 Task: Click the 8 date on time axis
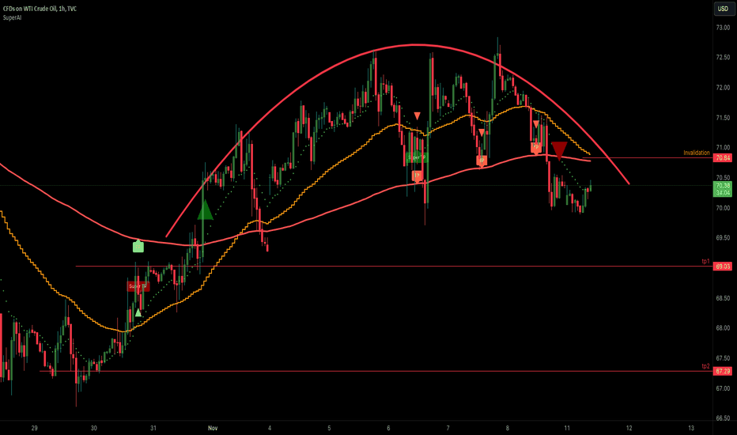508,428
